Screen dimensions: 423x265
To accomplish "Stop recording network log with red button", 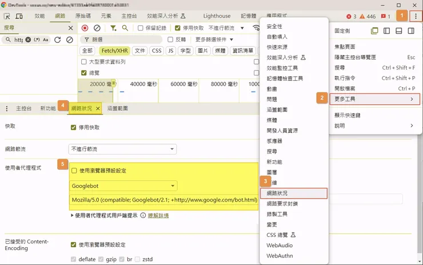I will point(85,28).
